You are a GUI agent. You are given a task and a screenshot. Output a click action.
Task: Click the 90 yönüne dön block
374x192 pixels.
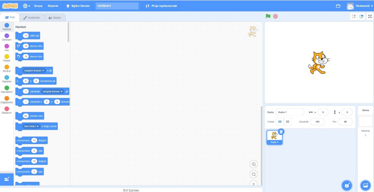(30, 116)
